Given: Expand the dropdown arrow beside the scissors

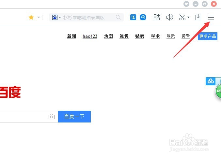Looking at the screenshot, I should click(188, 17).
